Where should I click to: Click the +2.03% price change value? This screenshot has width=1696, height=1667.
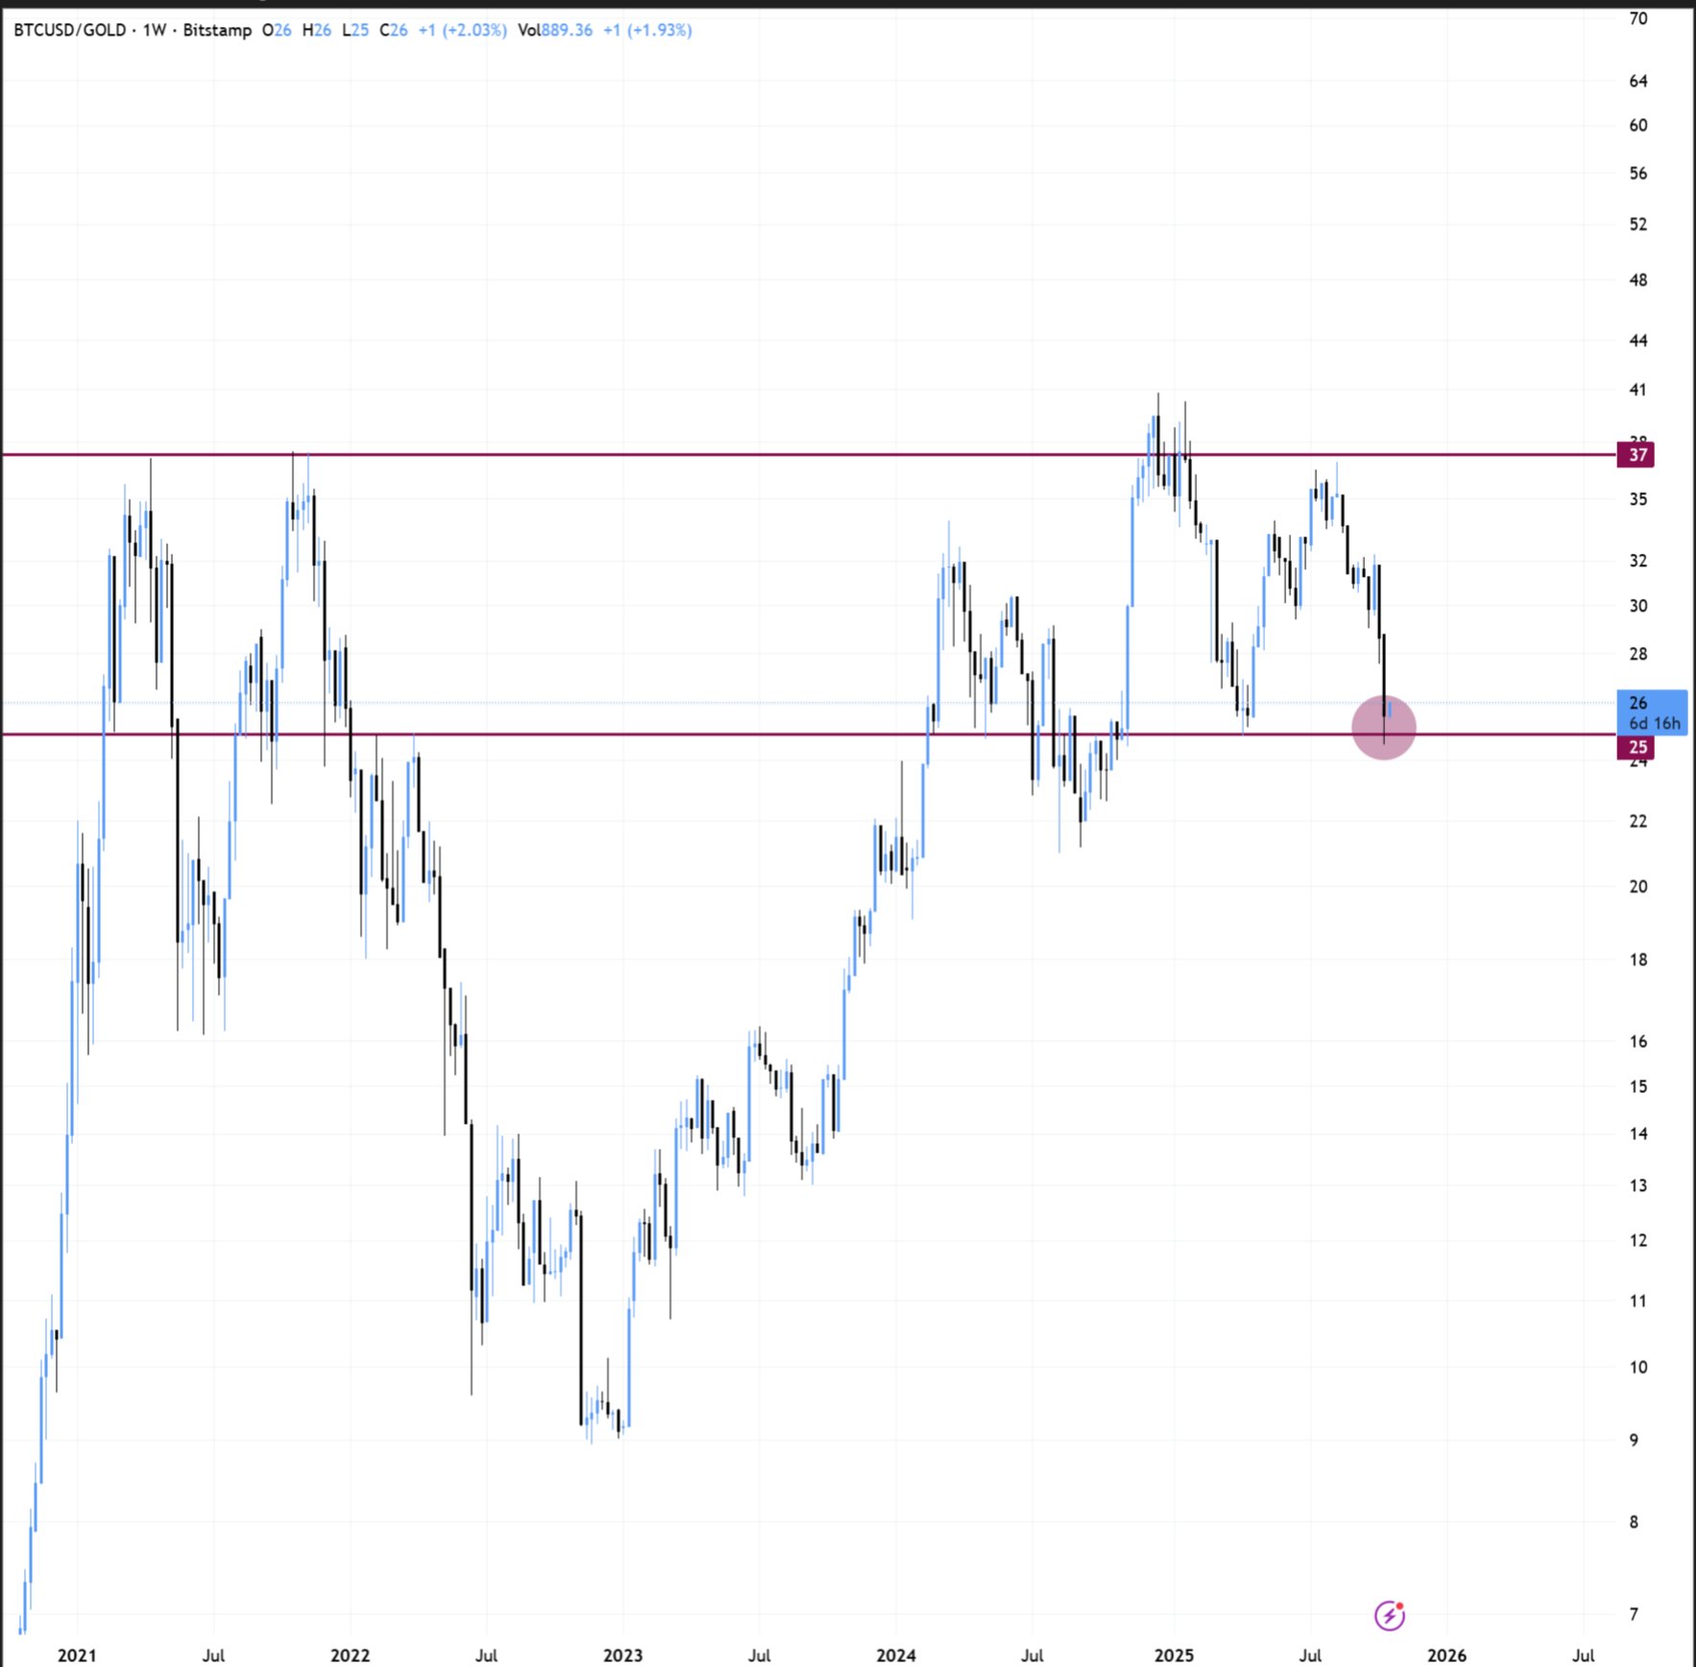point(474,31)
